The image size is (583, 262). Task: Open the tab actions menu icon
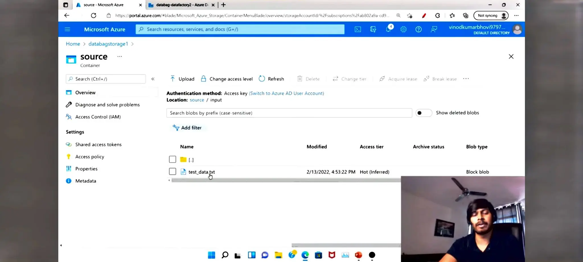[65, 5]
